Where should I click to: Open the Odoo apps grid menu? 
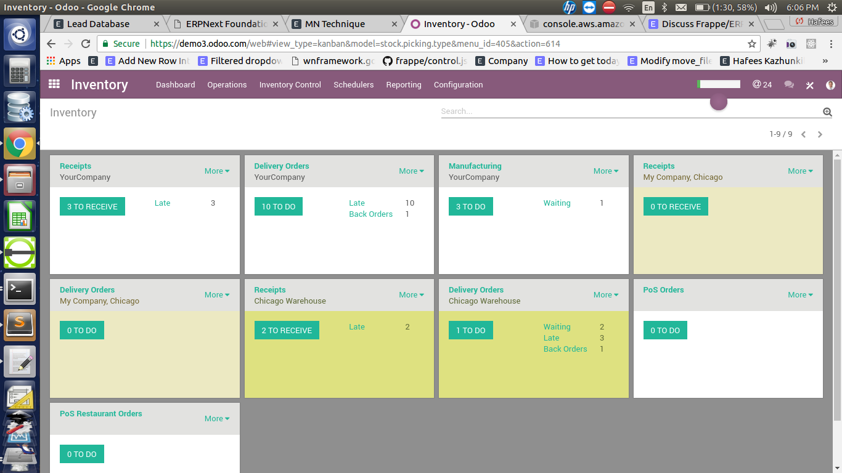(54, 84)
